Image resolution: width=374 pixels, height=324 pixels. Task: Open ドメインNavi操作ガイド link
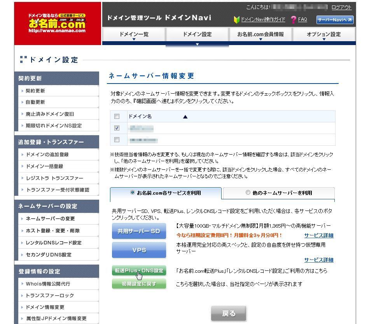click(x=263, y=19)
